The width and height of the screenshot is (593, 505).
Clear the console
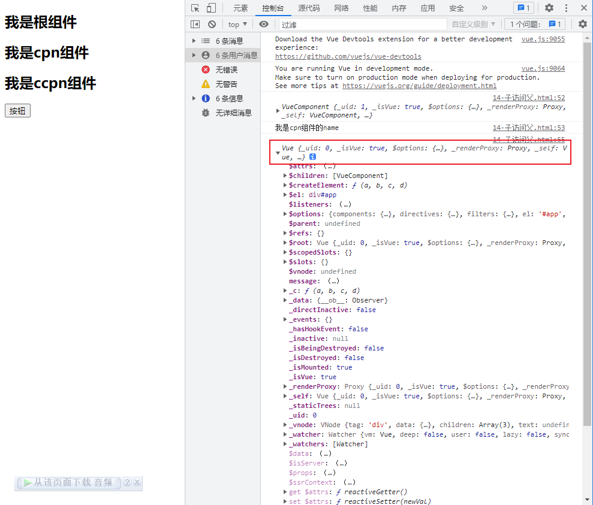[212, 24]
